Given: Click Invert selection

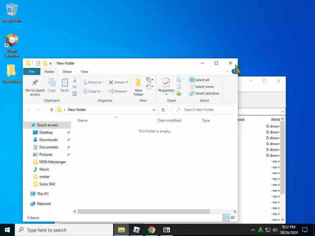Looking at the screenshot, I should pos(204,93).
